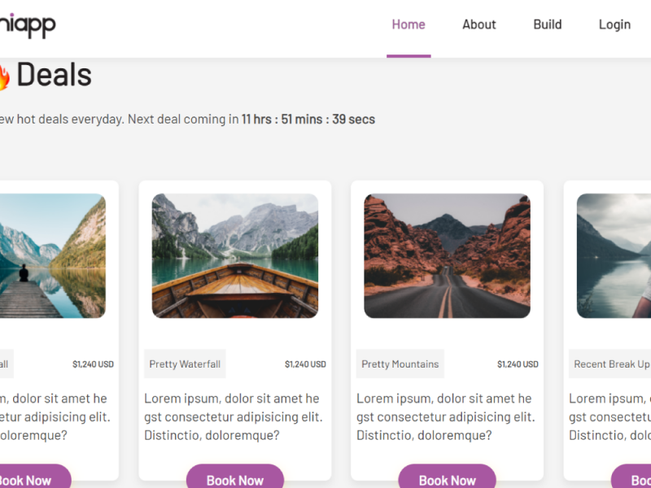Select the Login link
This screenshot has width=651, height=488.
click(x=614, y=24)
